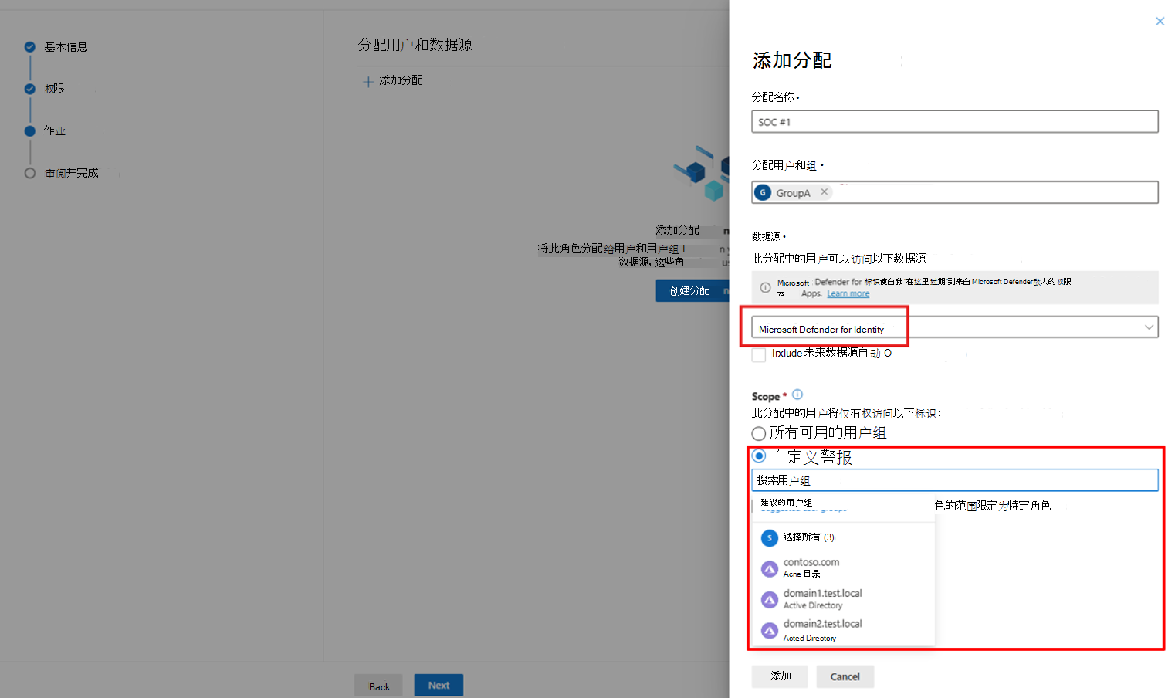This screenshot has height=698, width=1175.
Task: Click the GroupA avatar icon
Action: tap(763, 192)
